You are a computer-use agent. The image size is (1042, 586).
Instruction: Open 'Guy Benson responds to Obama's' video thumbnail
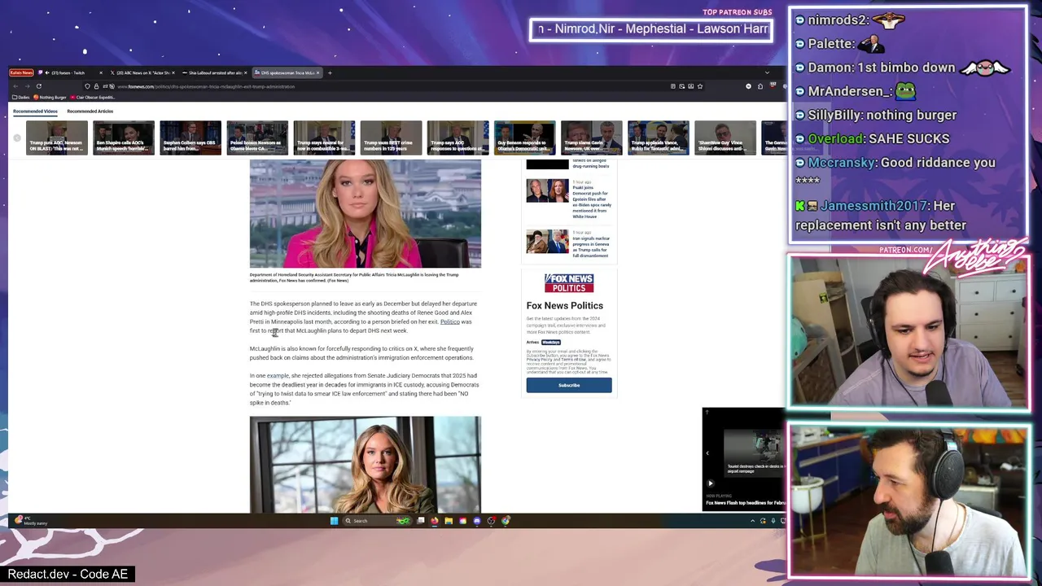pos(525,138)
